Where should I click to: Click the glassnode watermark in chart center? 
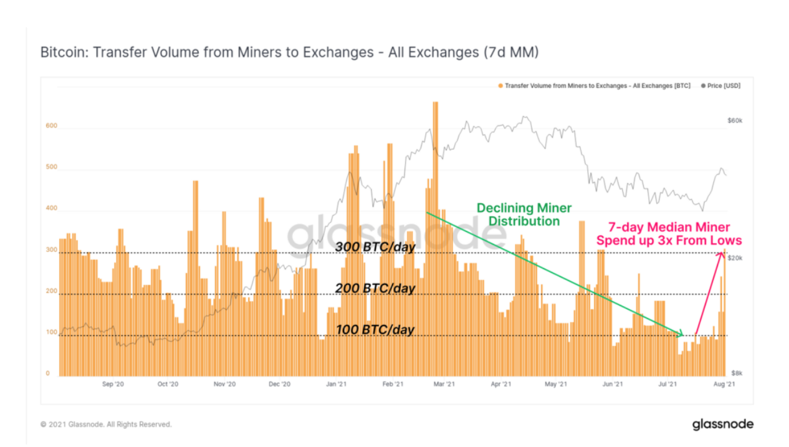[397, 234]
